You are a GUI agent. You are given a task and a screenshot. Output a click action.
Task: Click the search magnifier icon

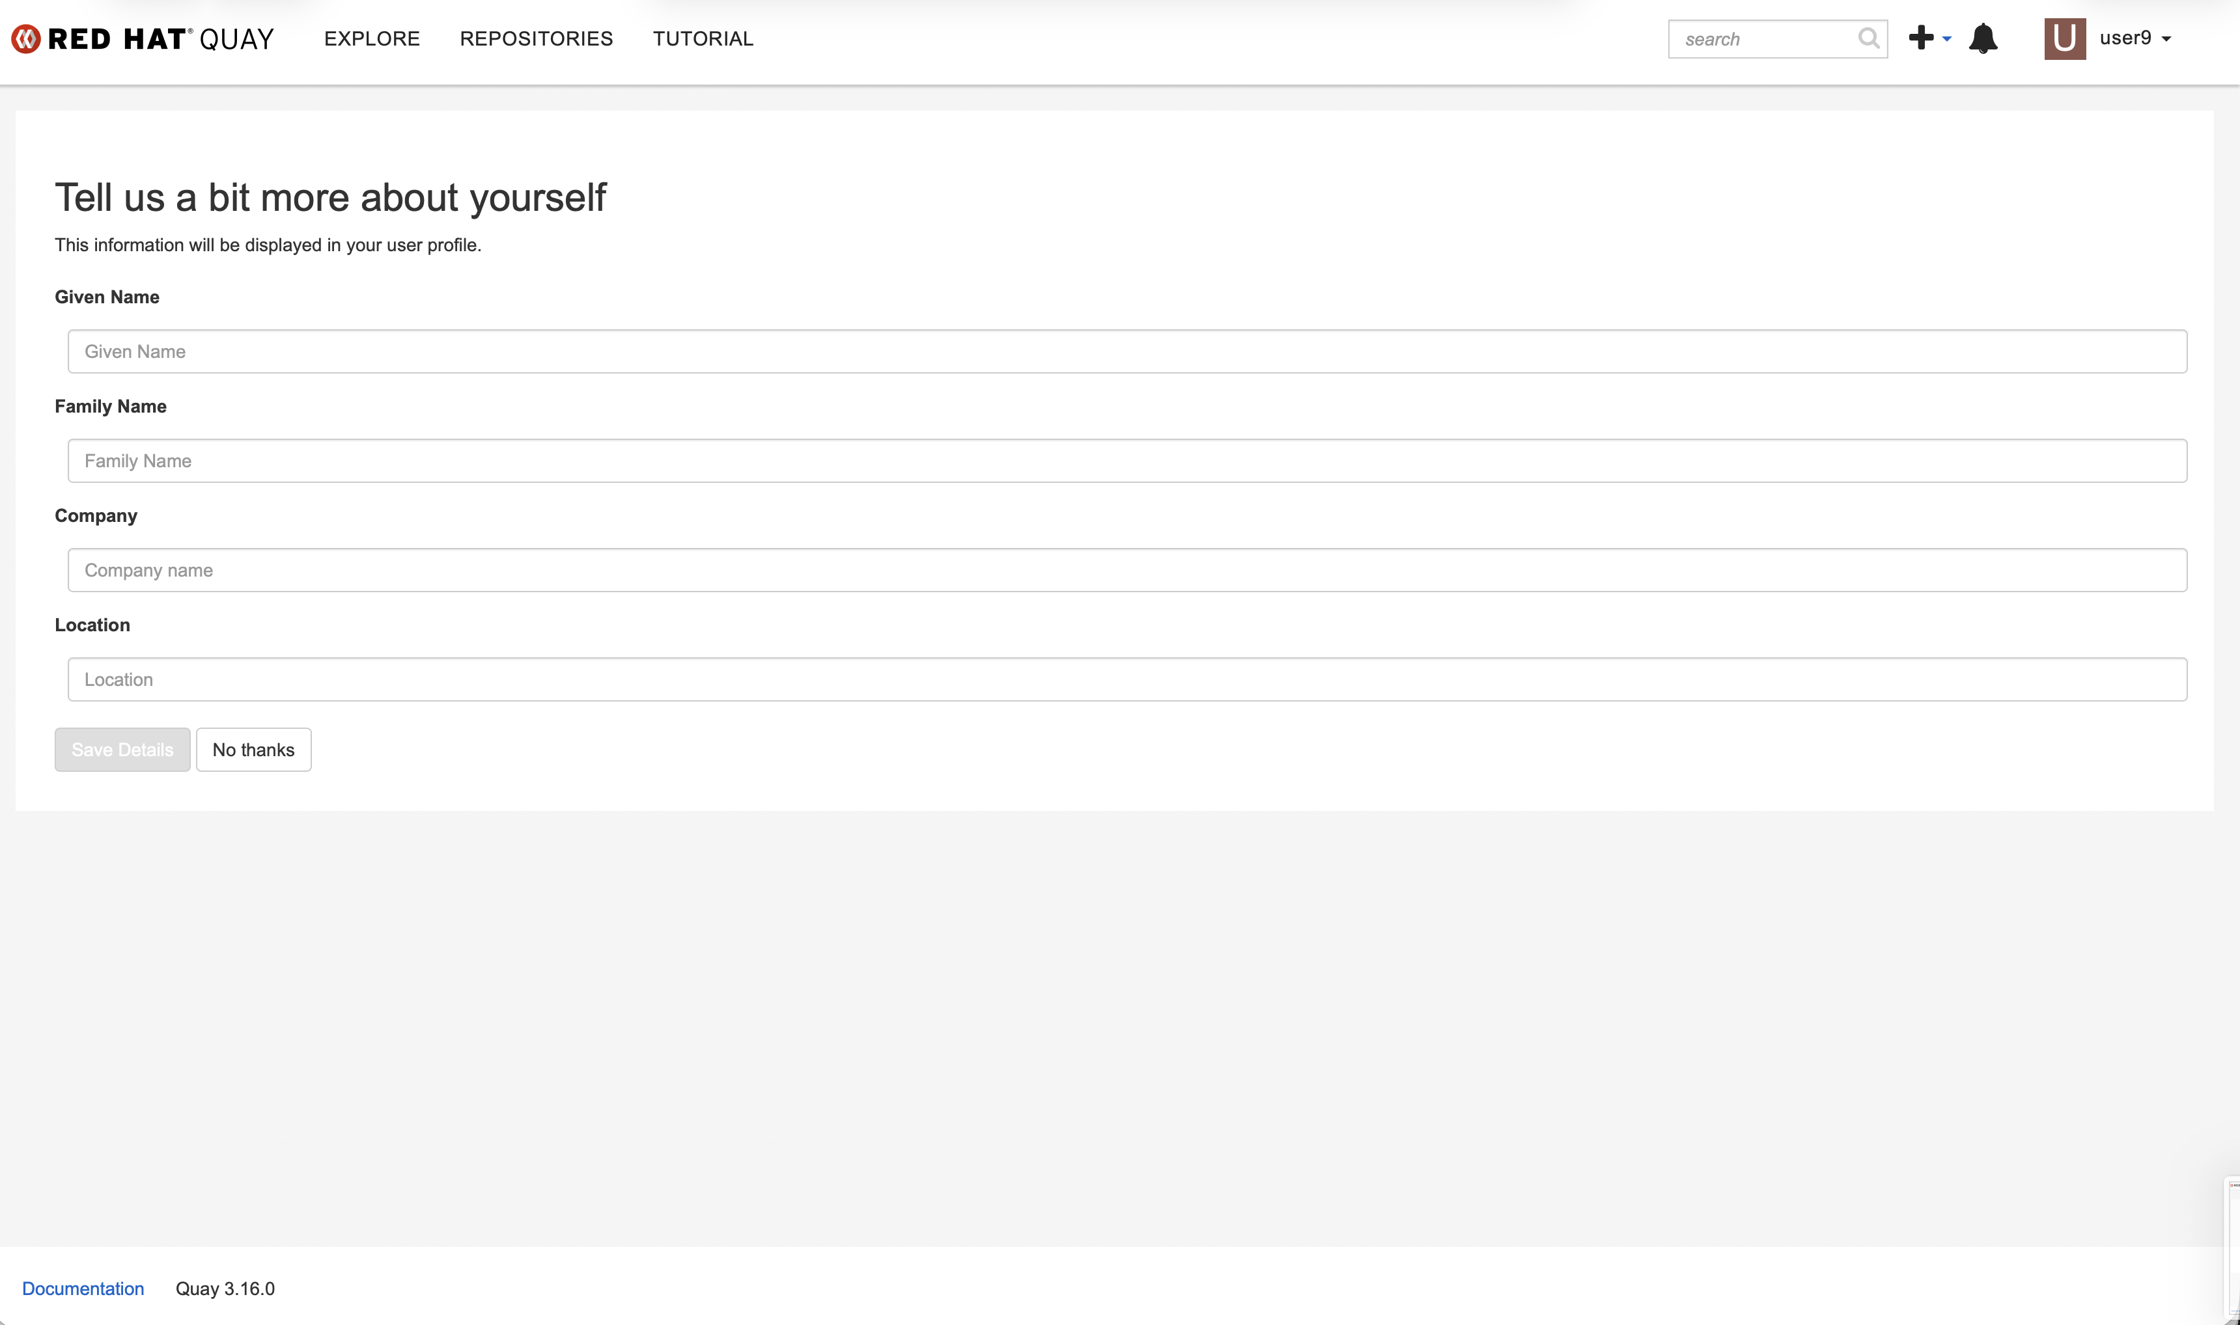(1868, 38)
